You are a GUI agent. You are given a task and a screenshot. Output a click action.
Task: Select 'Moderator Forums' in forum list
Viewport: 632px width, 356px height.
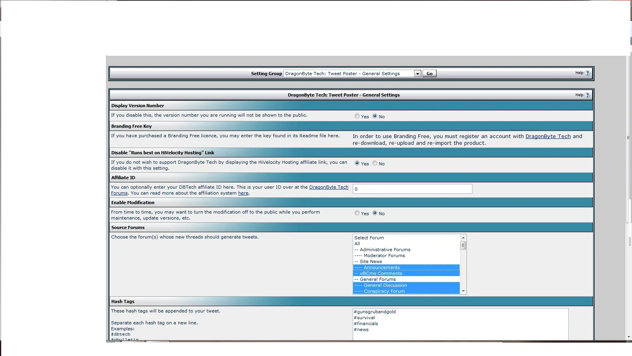click(x=406, y=256)
